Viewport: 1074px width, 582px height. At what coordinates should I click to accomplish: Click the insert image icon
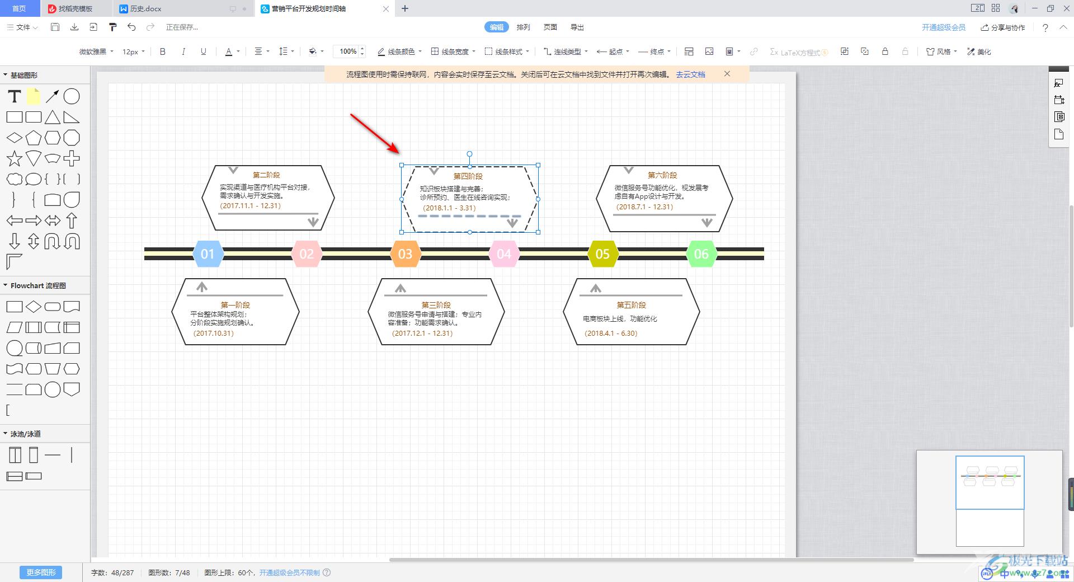point(709,51)
